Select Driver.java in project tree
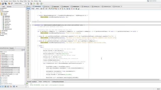Screen dimensions: 161x90 (x=7, y=18)
